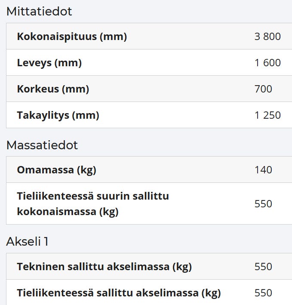Click the 550 technical axle mass value

[263, 266]
